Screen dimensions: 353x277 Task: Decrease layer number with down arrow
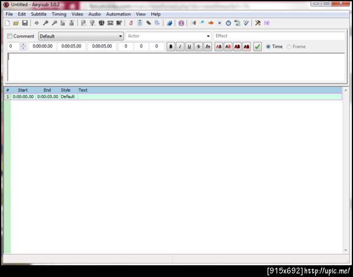click(x=23, y=48)
